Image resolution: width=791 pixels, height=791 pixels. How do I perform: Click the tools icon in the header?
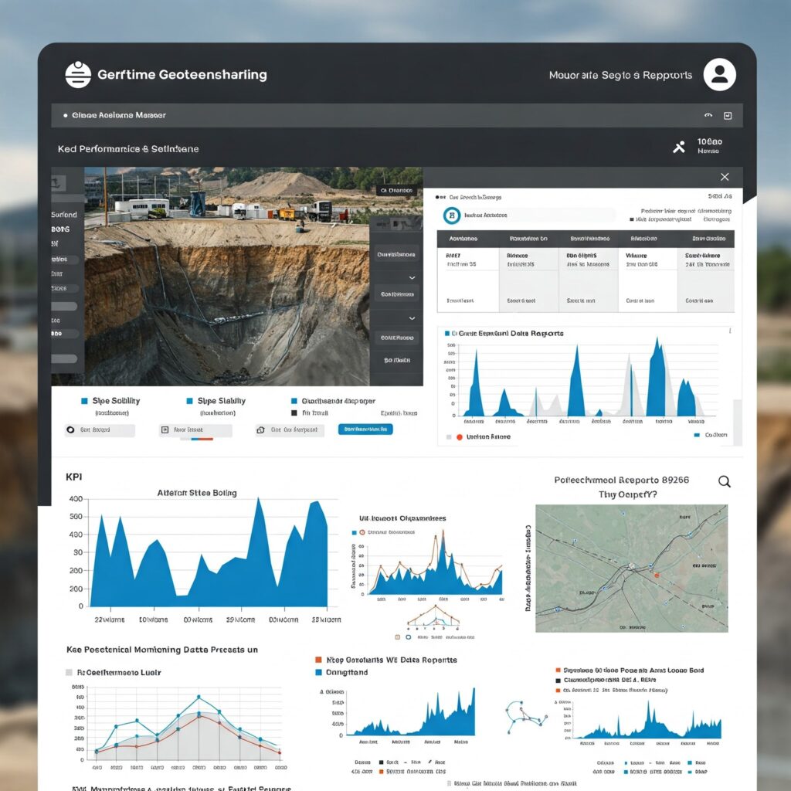(679, 147)
